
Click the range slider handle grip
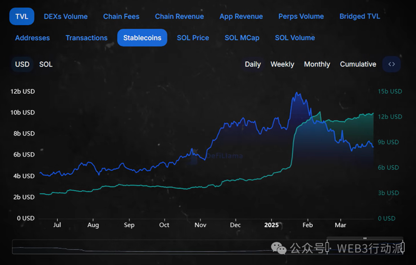(x=365, y=238)
